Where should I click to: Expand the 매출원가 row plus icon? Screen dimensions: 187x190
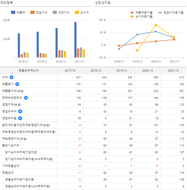point(17,84)
